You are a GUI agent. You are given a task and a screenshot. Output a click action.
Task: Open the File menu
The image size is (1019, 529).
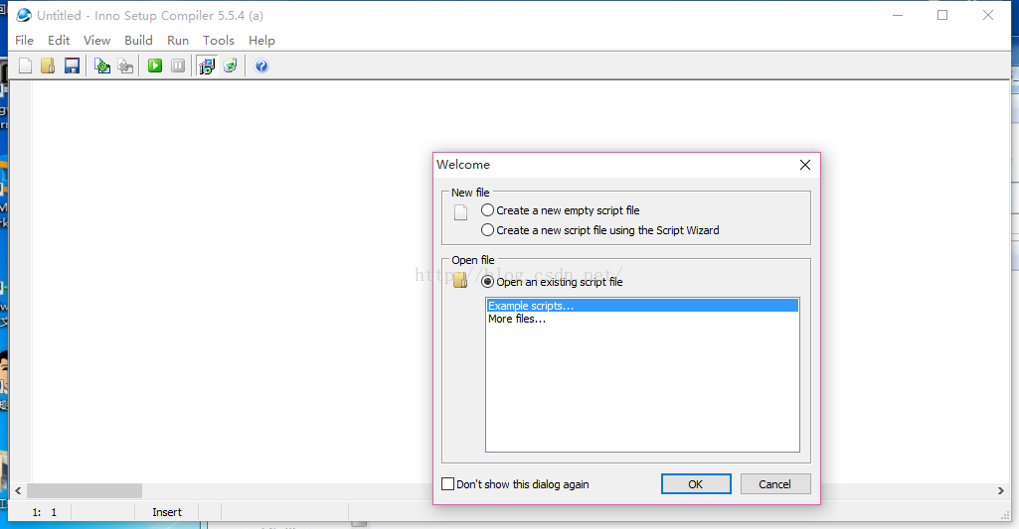coord(24,41)
